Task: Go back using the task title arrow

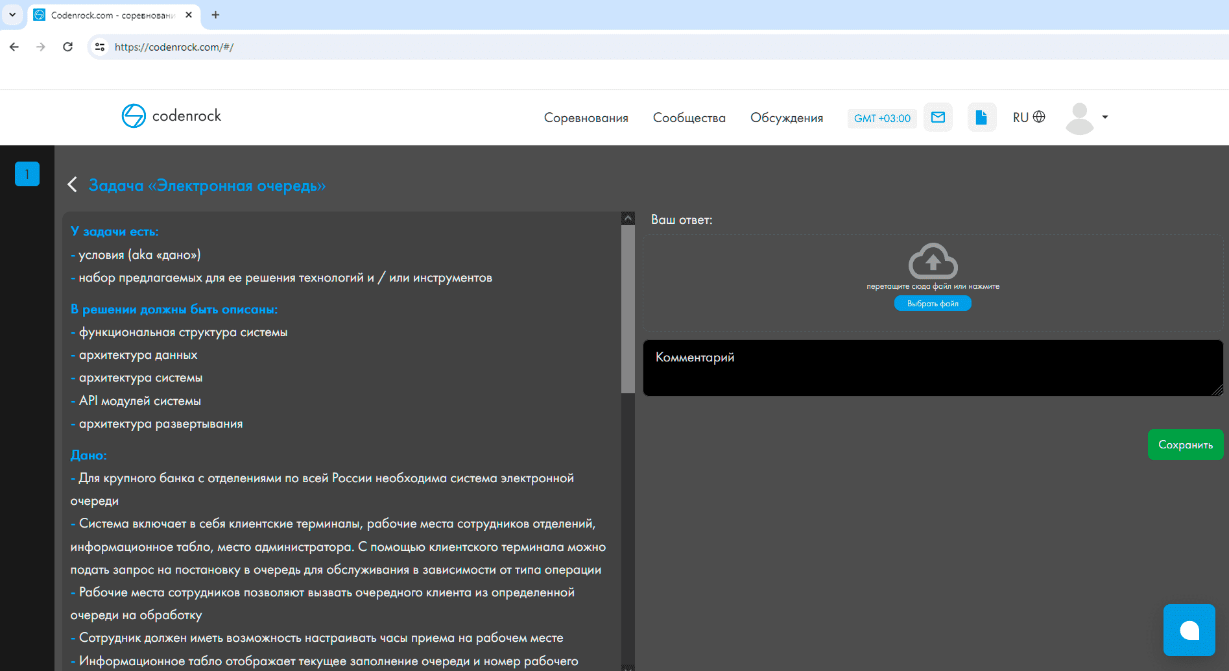Action: click(73, 185)
